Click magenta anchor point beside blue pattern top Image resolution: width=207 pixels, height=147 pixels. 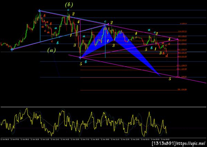click(108, 24)
